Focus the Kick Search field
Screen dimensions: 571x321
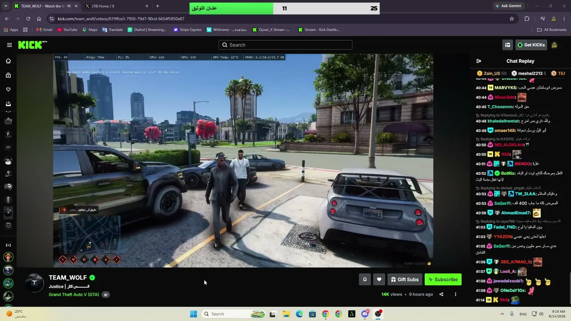pyautogui.click(x=285, y=45)
